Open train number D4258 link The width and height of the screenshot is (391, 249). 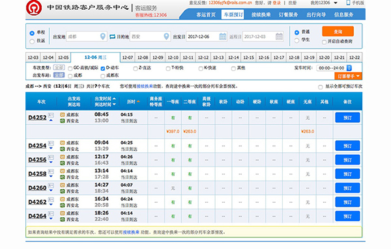pos(37,174)
